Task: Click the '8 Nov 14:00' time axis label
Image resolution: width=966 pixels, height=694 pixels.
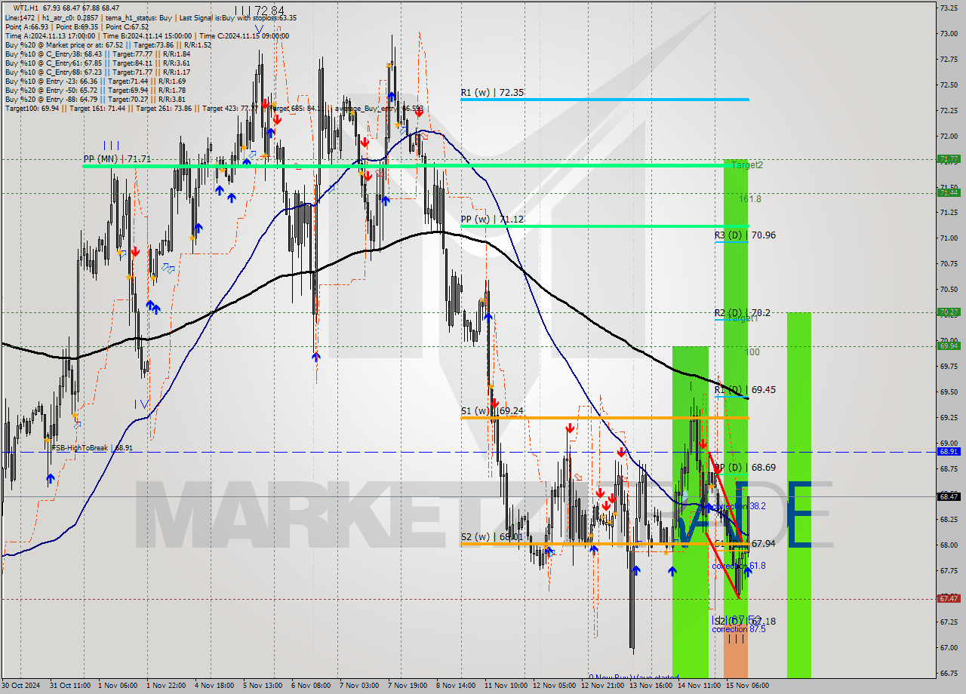Action: point(456,686)
